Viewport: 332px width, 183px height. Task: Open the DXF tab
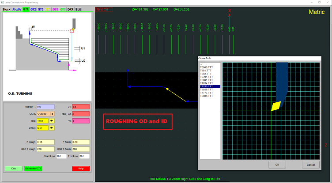(70, 9)
